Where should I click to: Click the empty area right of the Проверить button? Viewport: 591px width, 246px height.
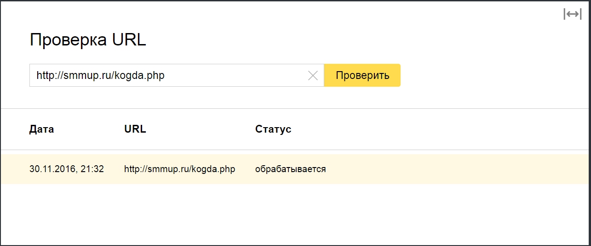point(483,75)
